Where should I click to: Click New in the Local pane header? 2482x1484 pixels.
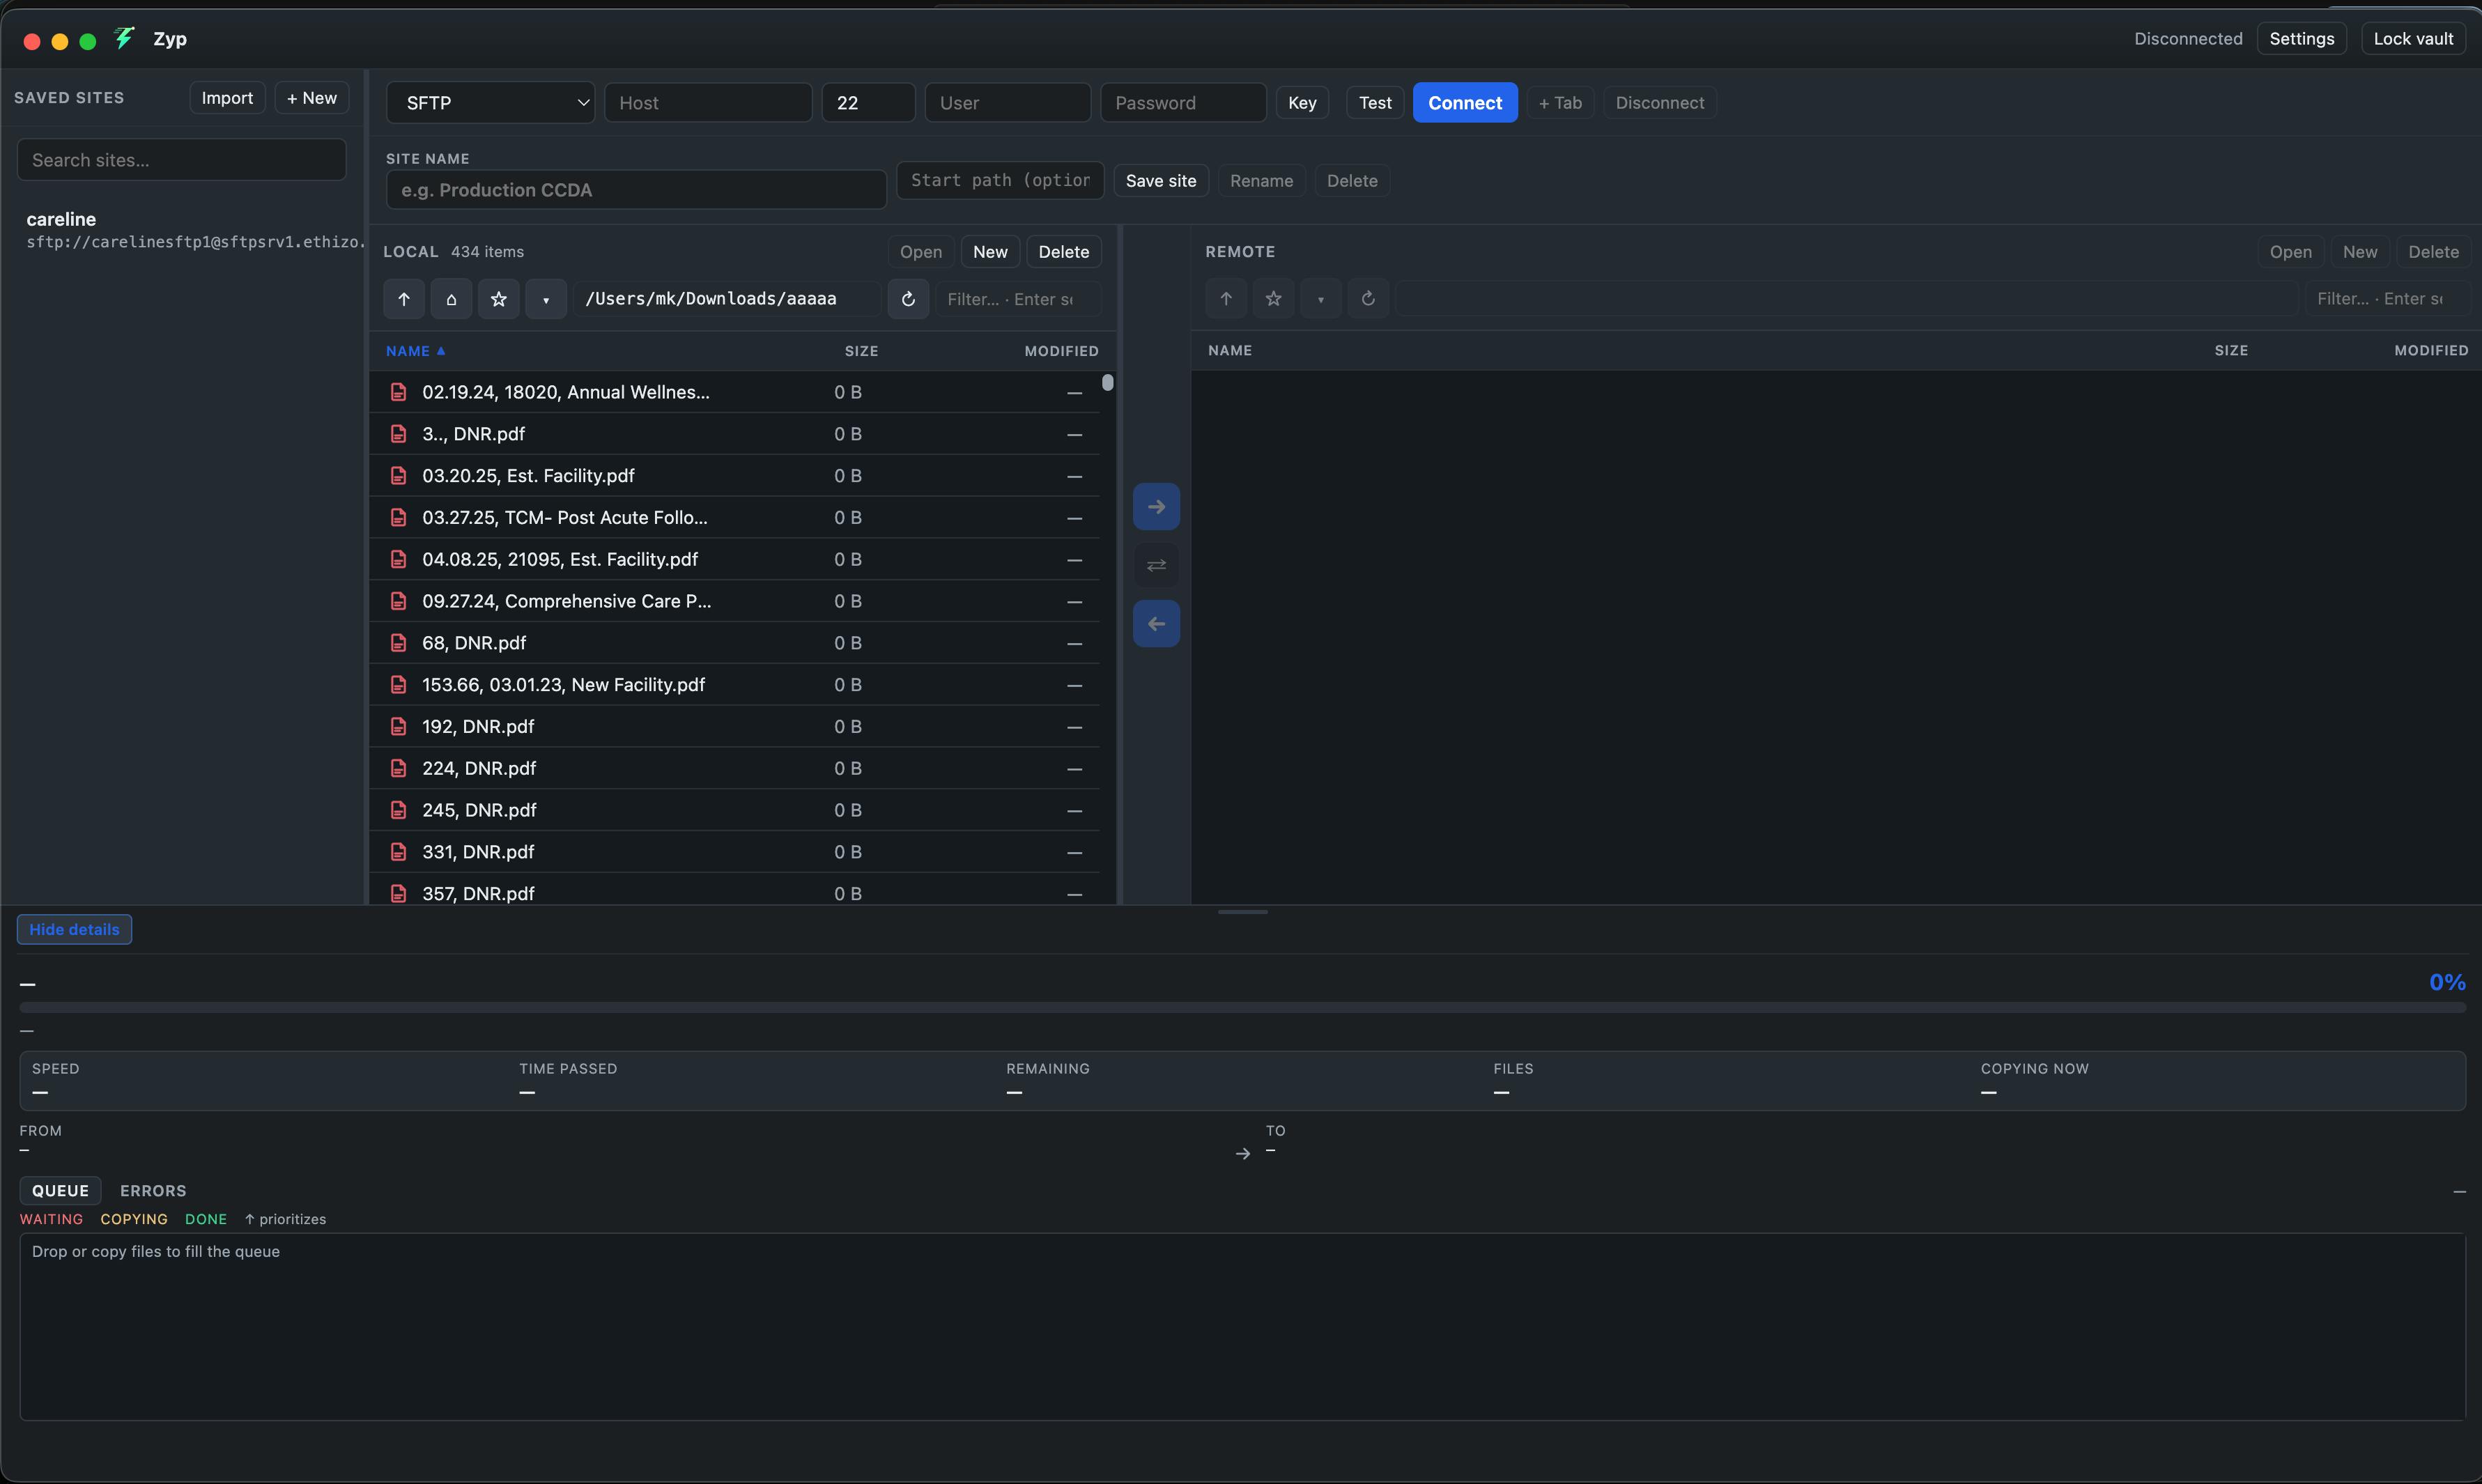(x=990, y=252)
